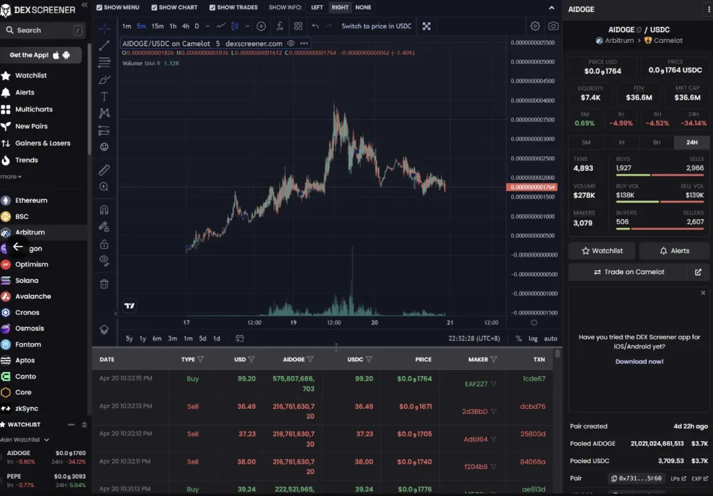
Task: Copy the pair address 0x731...5F60
Action: point(637,478)
